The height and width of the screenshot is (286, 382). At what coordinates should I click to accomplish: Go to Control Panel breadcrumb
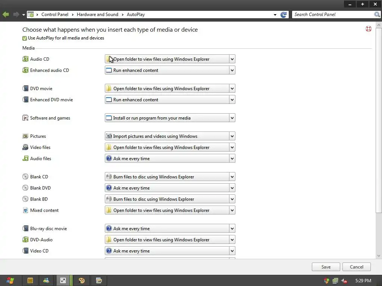55,15
